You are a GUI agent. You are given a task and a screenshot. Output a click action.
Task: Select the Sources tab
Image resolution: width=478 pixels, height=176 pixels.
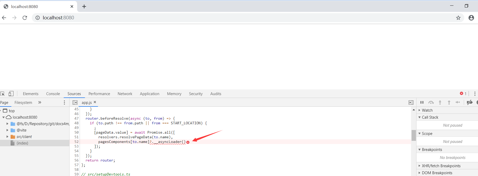pyautogui.click(x=74, y=94)
